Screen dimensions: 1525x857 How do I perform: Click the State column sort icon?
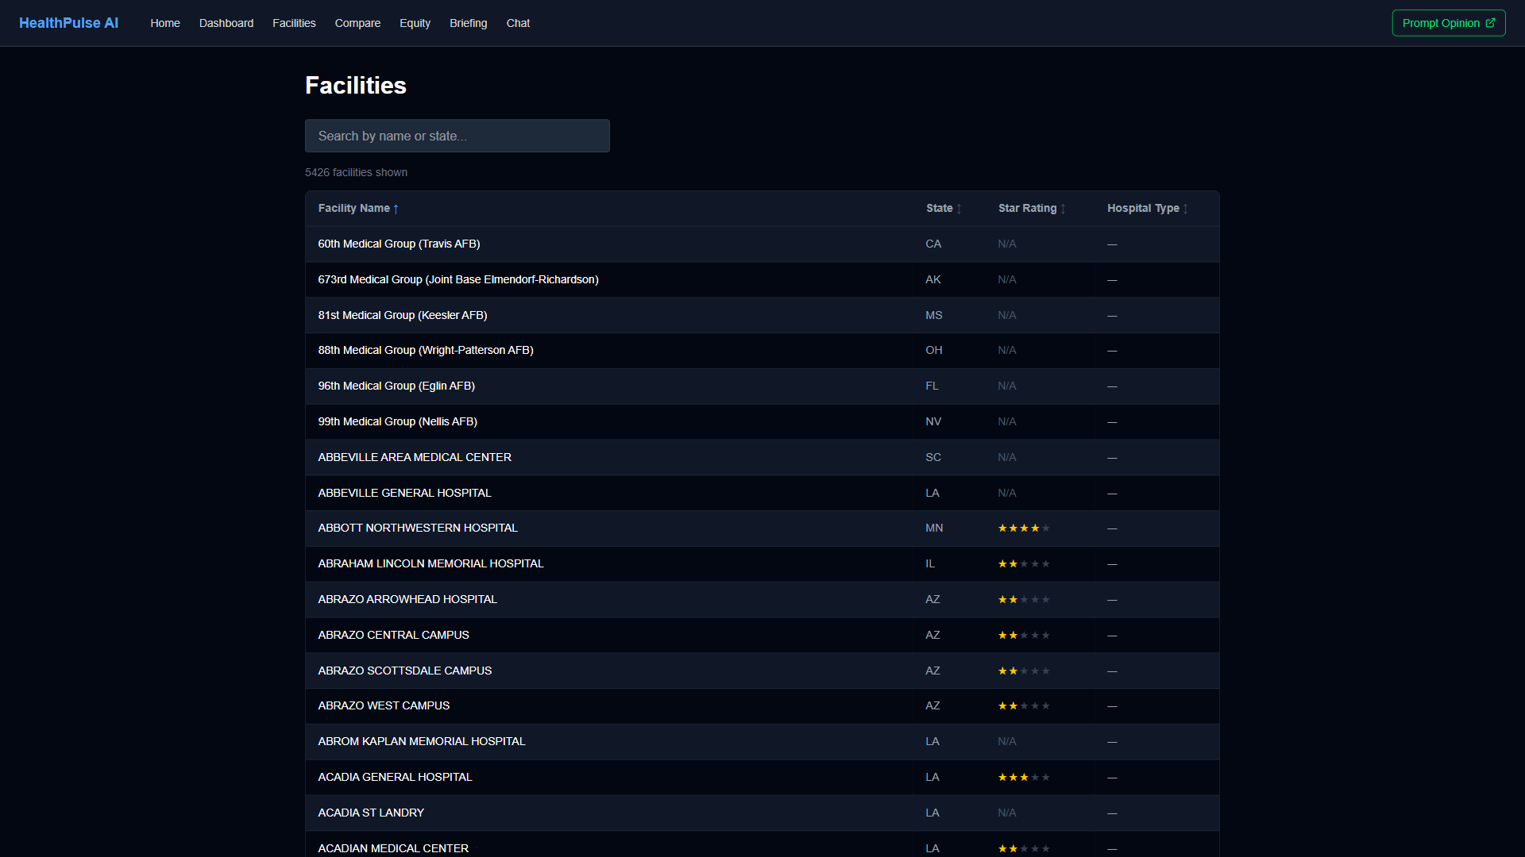coord(959,209)
